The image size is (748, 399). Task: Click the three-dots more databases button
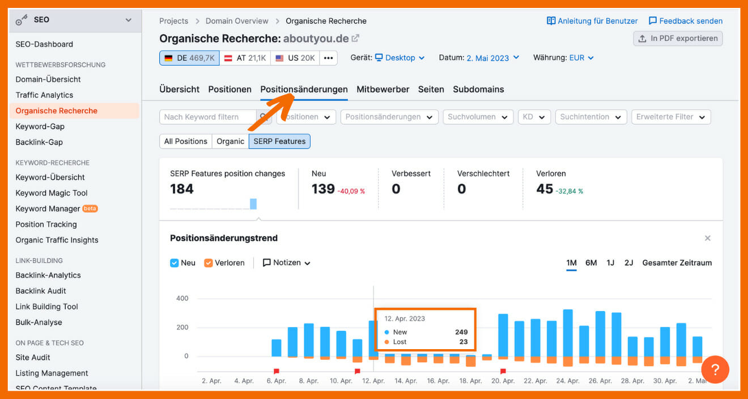point(328,58)
